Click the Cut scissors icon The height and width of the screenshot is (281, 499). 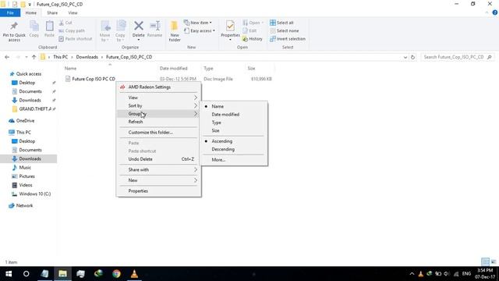[62, 23]
